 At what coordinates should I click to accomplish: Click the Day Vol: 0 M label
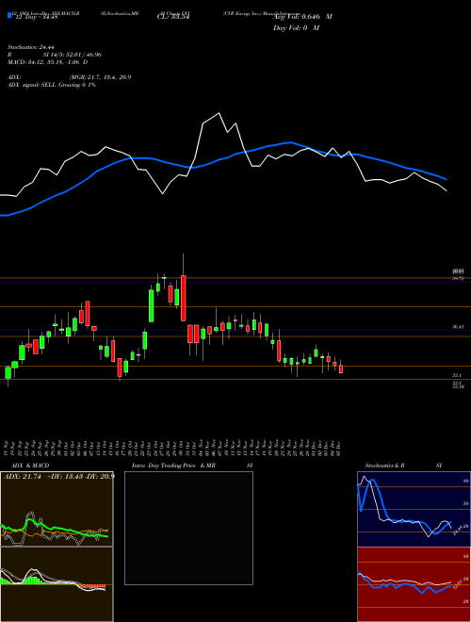[x=296, y=28]
